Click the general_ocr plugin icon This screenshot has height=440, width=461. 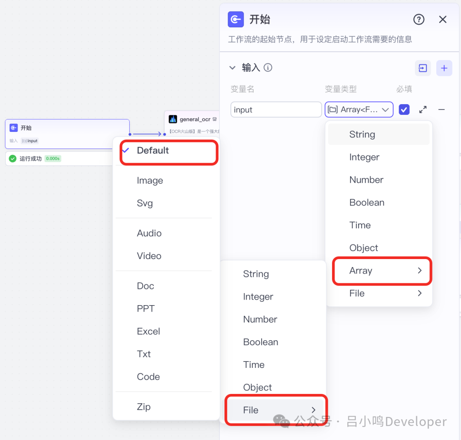click(x=173, y=119)
